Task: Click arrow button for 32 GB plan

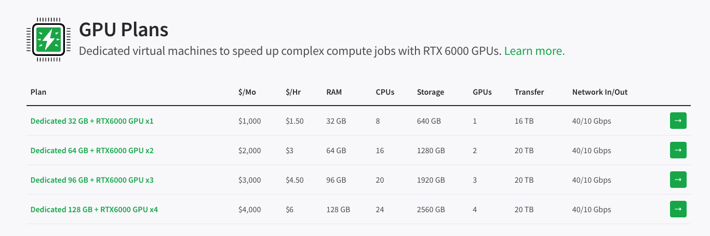Action: pos(678,121)
